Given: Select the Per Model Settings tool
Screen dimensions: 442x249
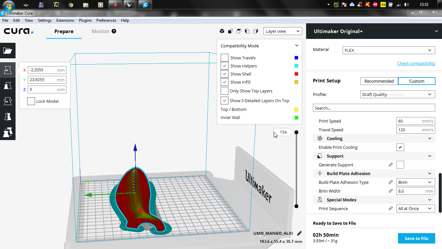Looking at the screenshot, I should 8,132.
